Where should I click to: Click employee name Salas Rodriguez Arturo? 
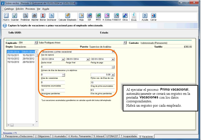pyautogui.click(x=49, y=43)
